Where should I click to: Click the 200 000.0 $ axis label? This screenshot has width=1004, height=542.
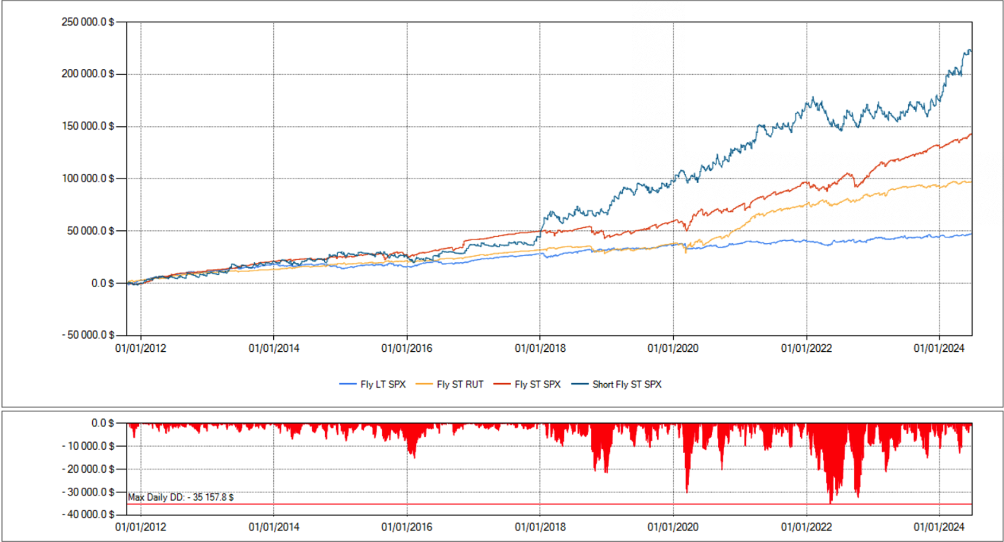[x=88, y=74]
